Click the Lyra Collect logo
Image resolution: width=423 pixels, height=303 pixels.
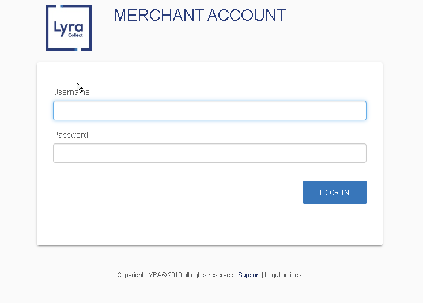pyautogui.click(x=69, y=28)
